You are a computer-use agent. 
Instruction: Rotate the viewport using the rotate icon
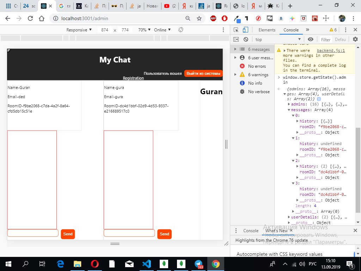point(180,30)
